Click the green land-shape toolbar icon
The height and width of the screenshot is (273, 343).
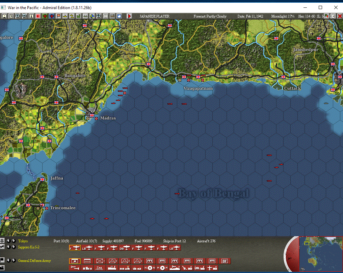[79, 16]
